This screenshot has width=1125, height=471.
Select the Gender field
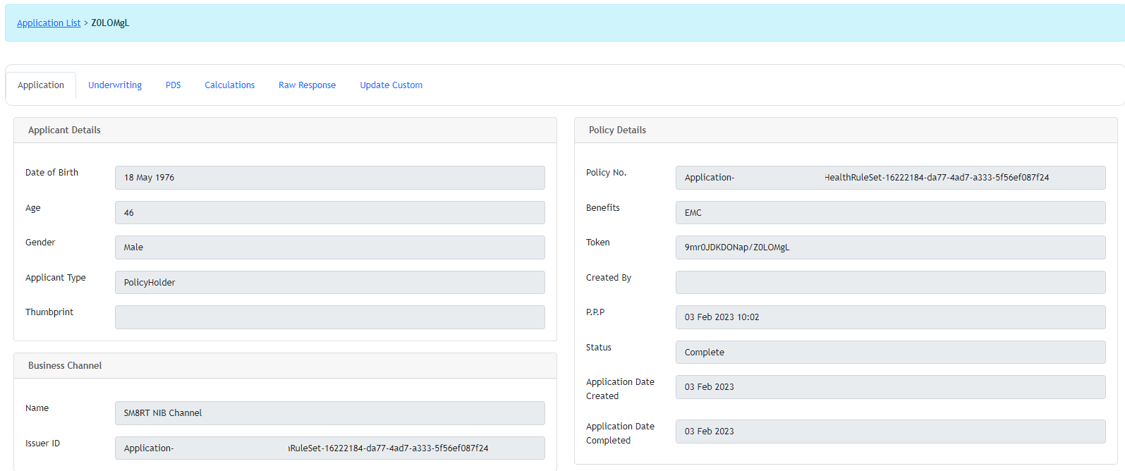point(329,247)
